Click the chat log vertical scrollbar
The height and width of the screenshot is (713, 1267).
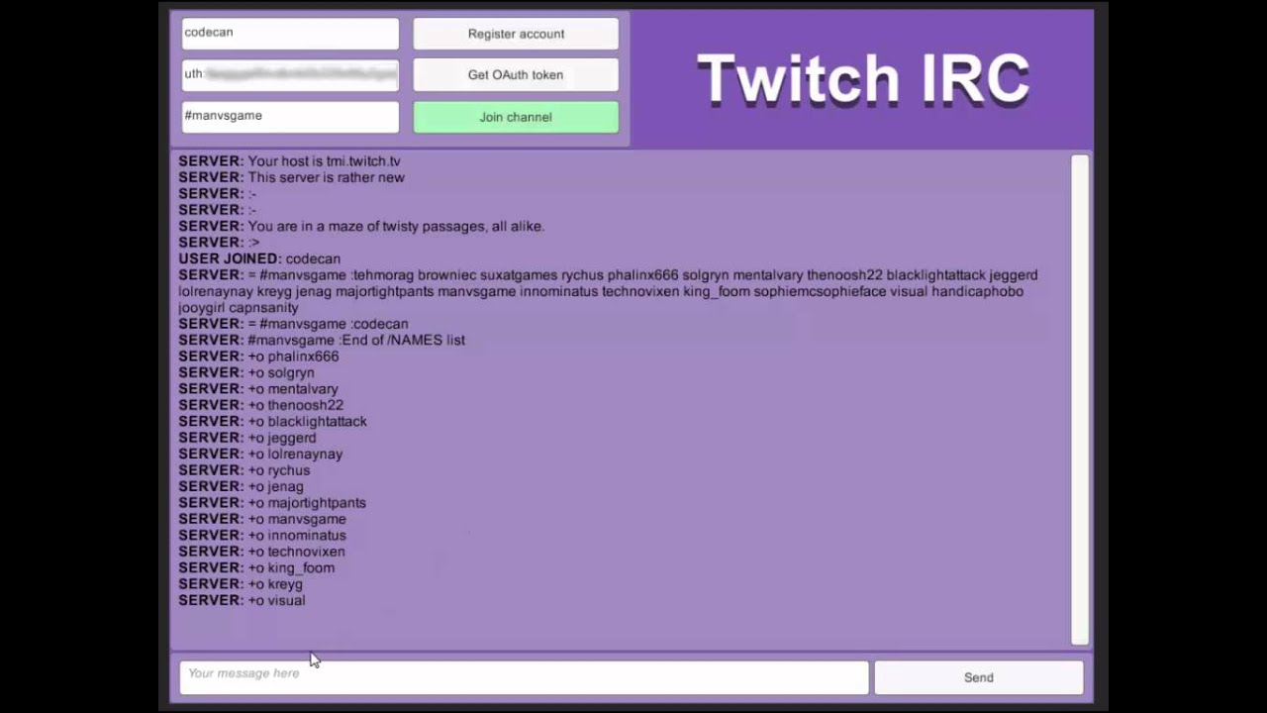[1080, 399]
